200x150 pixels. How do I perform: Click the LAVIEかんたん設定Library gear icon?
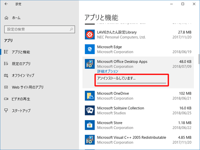[x=90, y=35]
